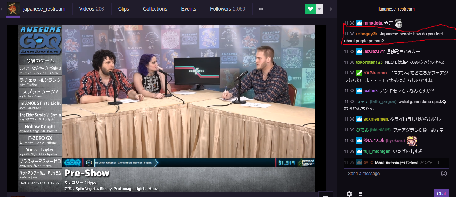
Task: Click the emote in hyokoru's message
Action: [x=412, y=141]
